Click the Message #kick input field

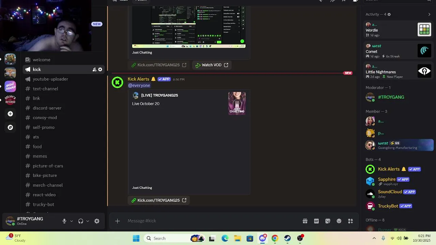click(x=211, y=221)
